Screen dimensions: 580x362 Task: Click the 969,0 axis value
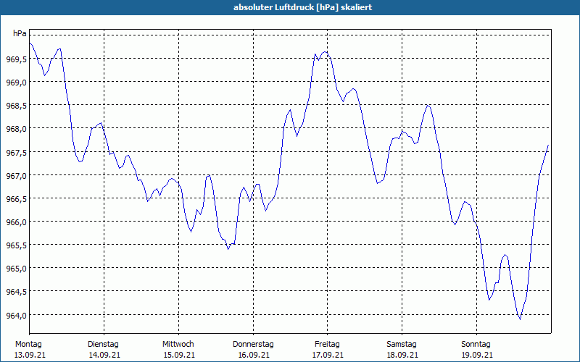(x=17, y=83)
